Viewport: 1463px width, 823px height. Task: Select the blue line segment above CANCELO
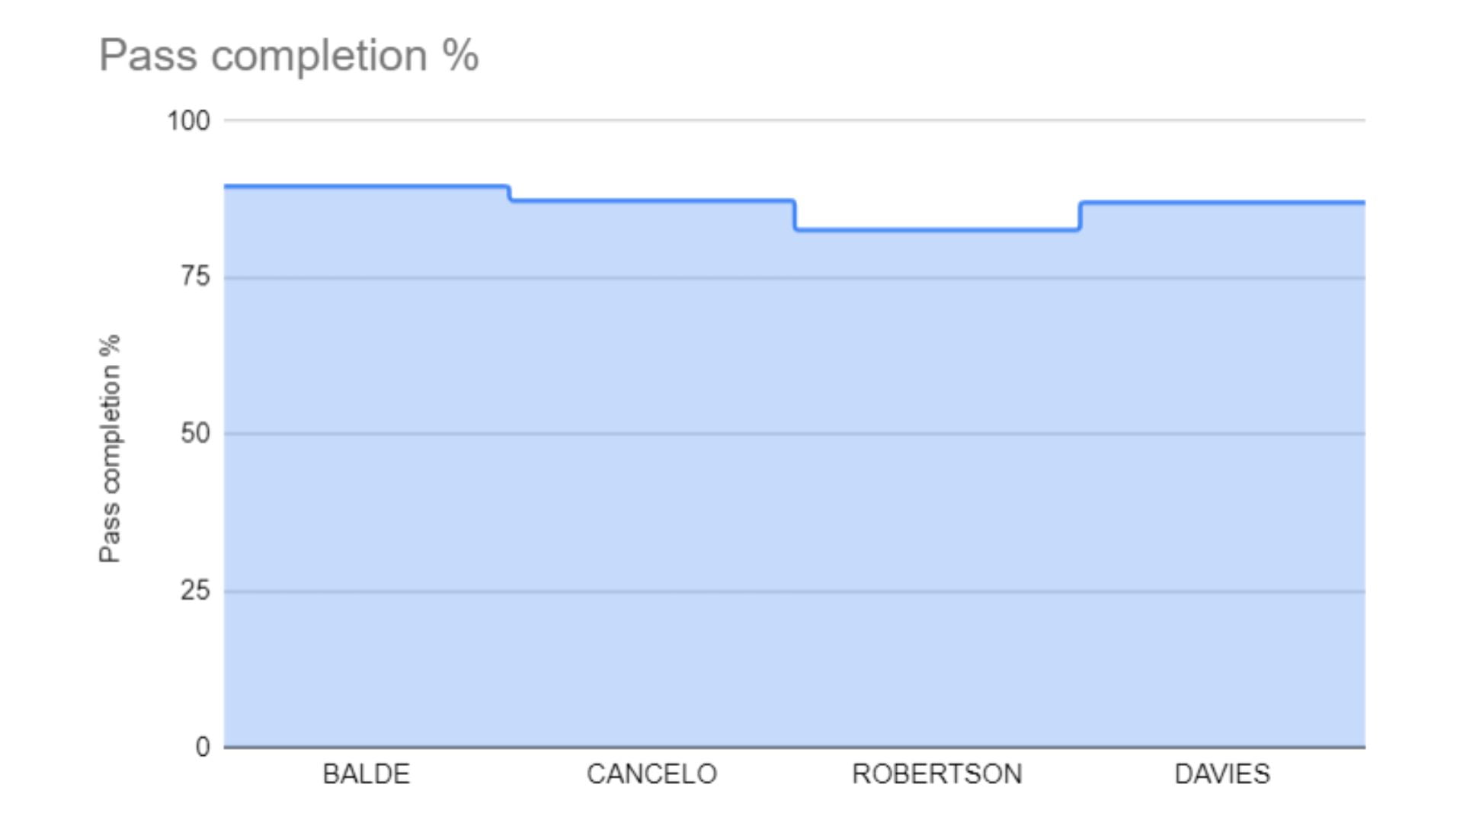click(x=651, y=200)
